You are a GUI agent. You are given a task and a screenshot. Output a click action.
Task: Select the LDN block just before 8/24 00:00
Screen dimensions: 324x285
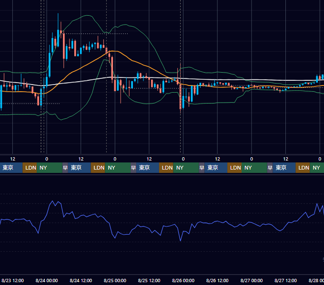click(30, 168)
